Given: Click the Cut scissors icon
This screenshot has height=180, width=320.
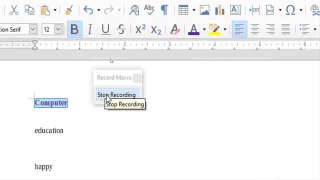Looking at the screenshot, I should tap(14, 10).
